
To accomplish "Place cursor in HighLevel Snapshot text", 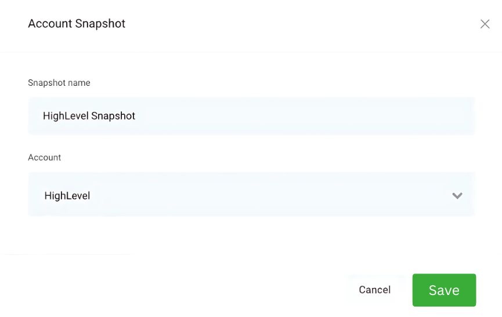I will (89, 116).
